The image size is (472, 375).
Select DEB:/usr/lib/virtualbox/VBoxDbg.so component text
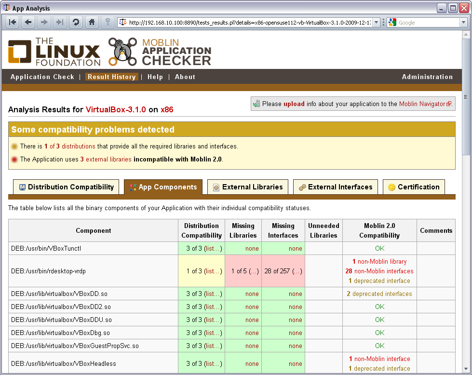60,333
